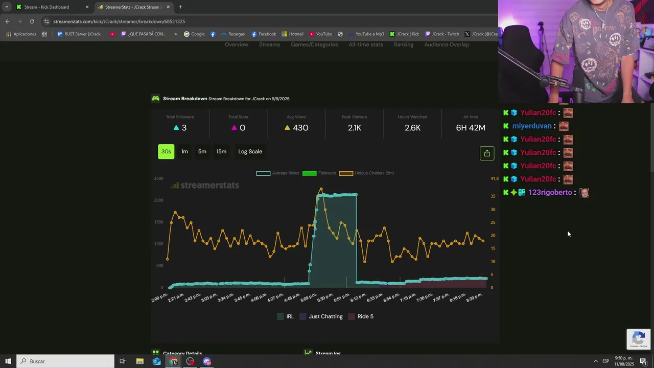654x368 pixels.
Task: Open the Hotmail bookmark
Action: coord(292,34)
